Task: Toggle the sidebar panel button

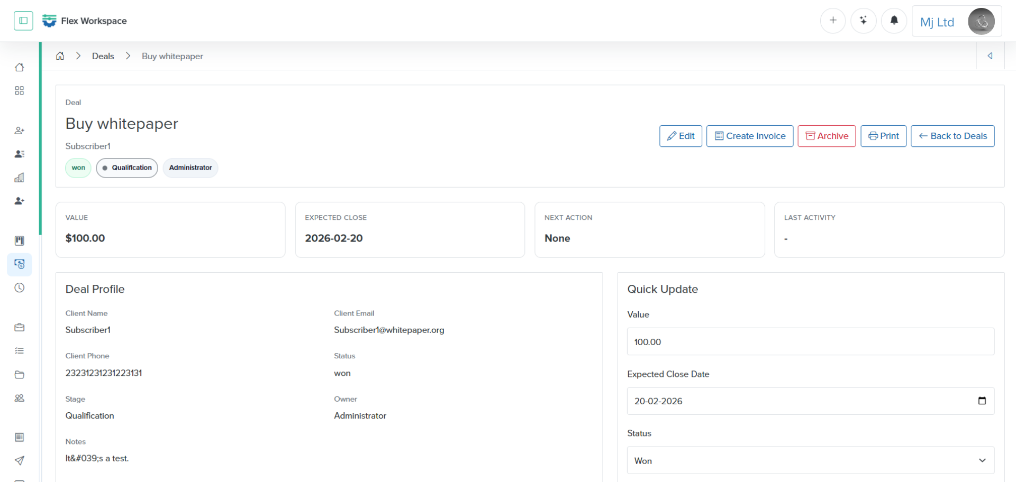Action: 23,21
